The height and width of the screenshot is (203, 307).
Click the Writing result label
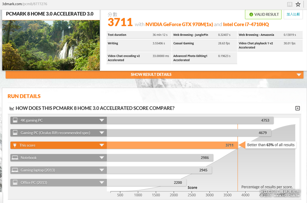(113, 43)
